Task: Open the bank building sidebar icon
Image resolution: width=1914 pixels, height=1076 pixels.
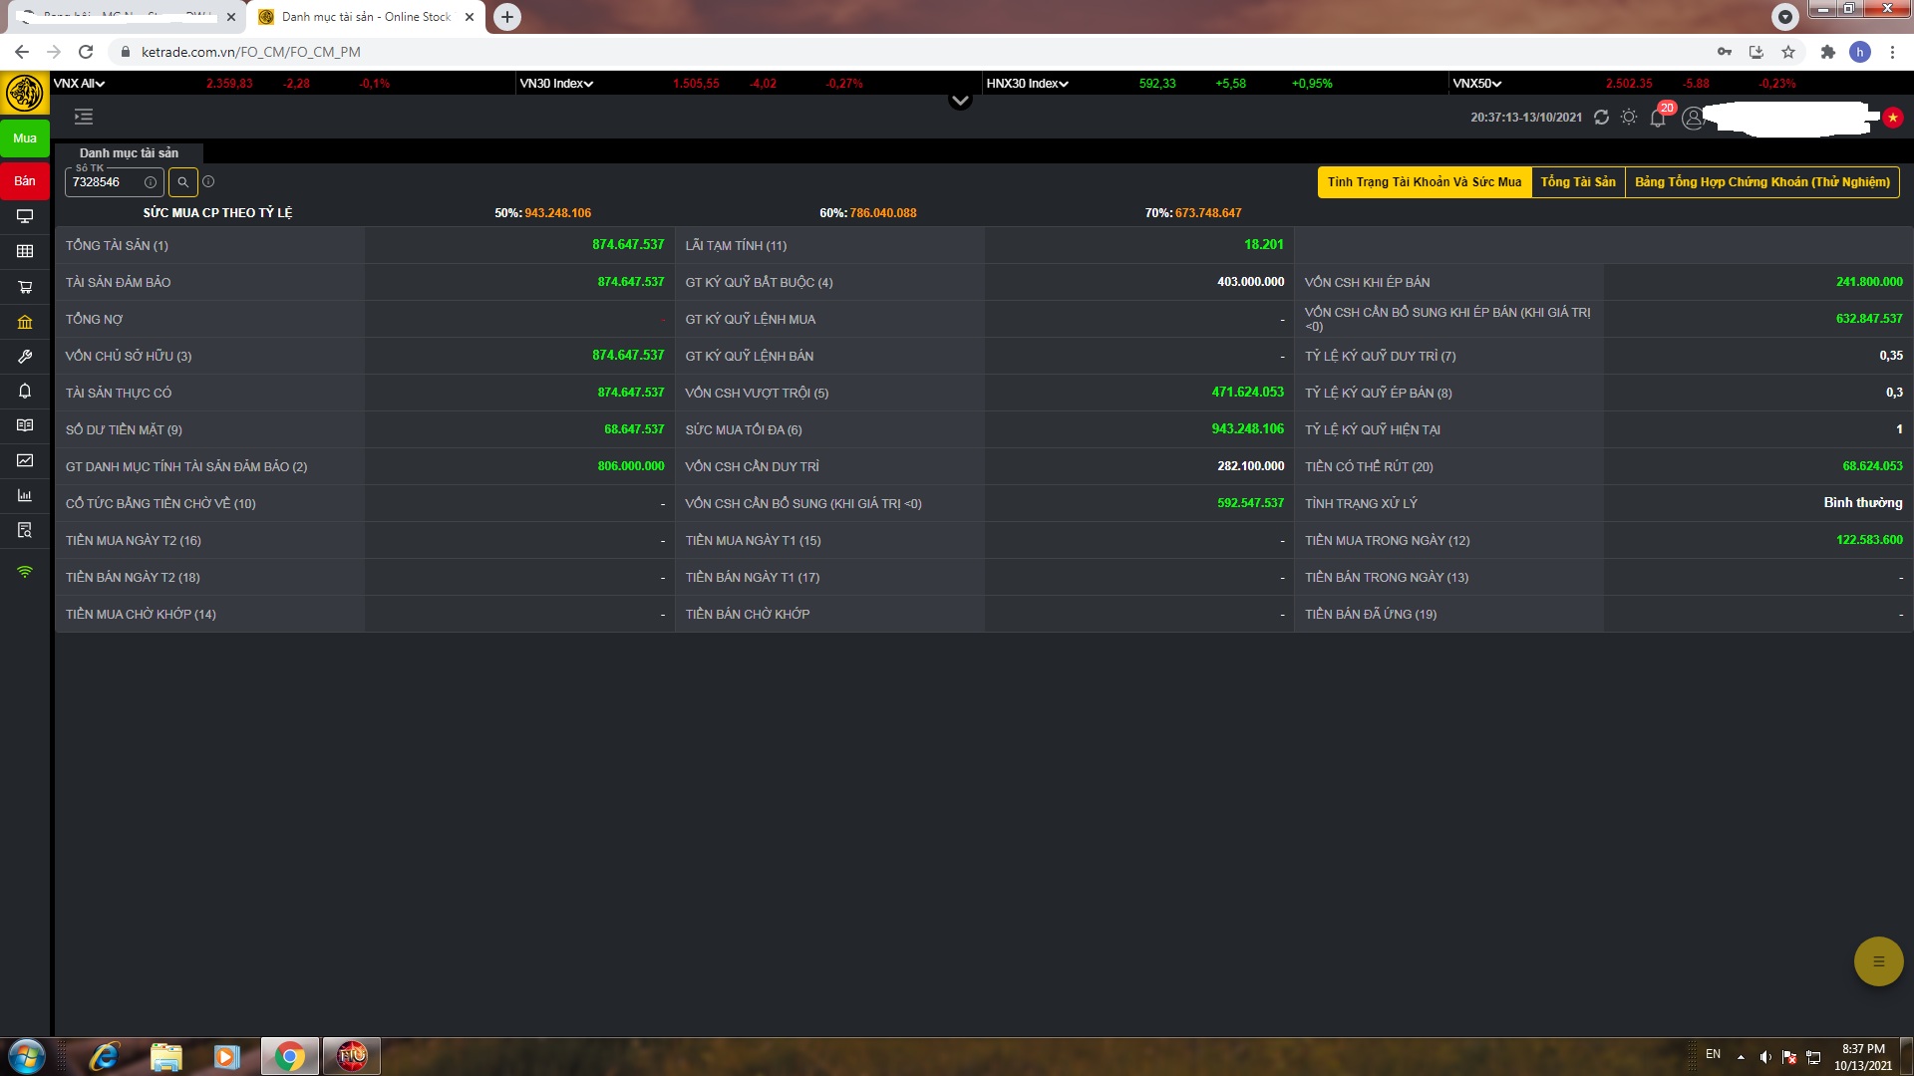Action: click(25, 322)
